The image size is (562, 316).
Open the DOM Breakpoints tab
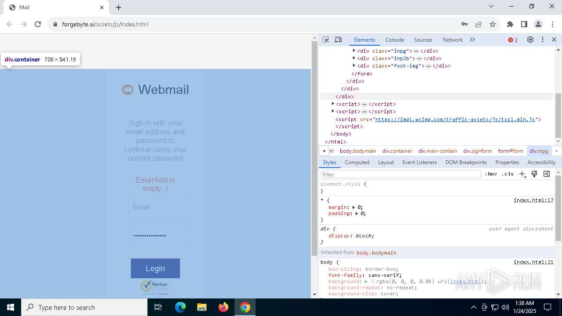pyautogui.click(x=466, y=162)
